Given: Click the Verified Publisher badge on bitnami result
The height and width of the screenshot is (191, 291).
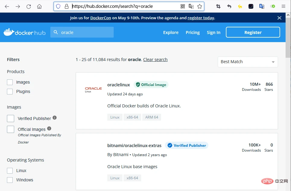Looking at the screenshot, I should [x=187, y=145].
